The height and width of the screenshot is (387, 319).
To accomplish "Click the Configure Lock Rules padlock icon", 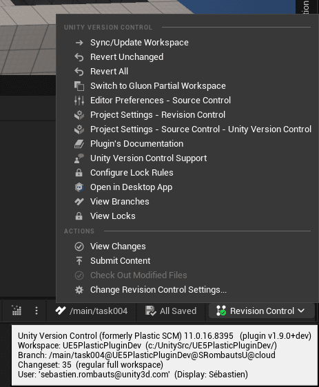I will pyautogui.click(x=79, y=173).
